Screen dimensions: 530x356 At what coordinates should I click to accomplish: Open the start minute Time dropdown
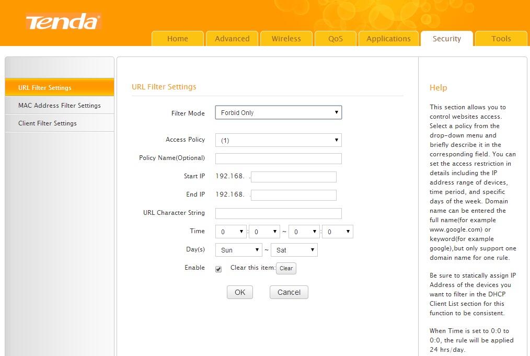click(264, 232)
